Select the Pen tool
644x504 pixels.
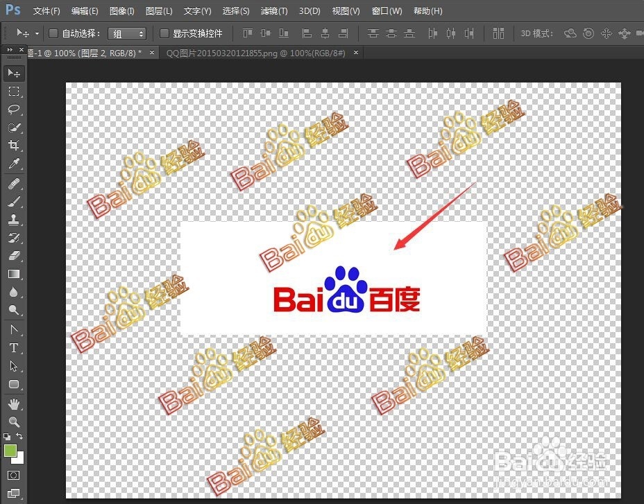tap(14, 329)
